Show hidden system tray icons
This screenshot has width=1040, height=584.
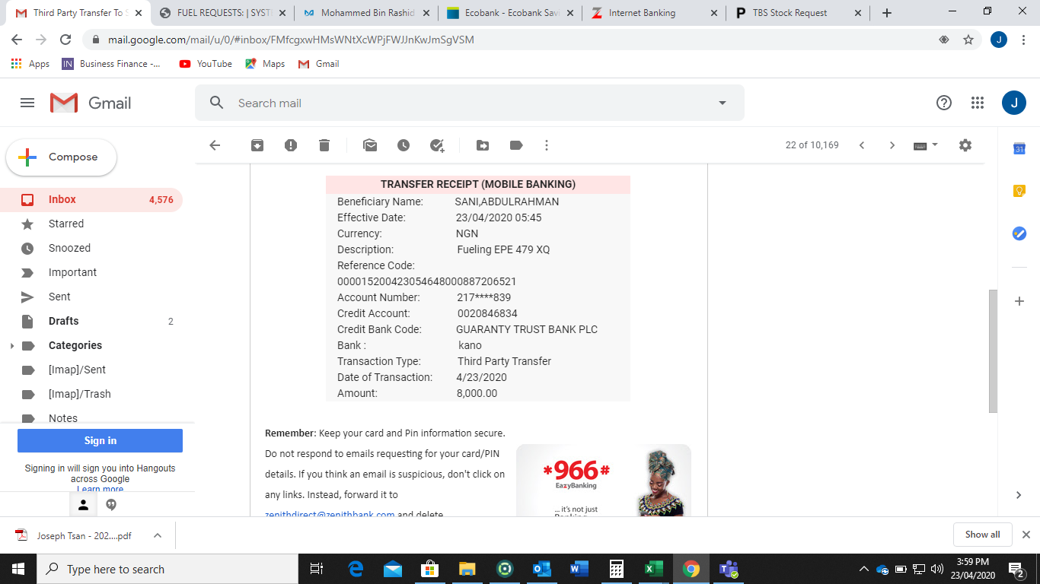point(863,569)
